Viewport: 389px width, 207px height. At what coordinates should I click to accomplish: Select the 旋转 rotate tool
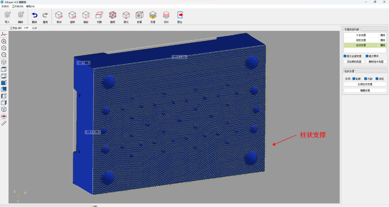coord(72,15)
